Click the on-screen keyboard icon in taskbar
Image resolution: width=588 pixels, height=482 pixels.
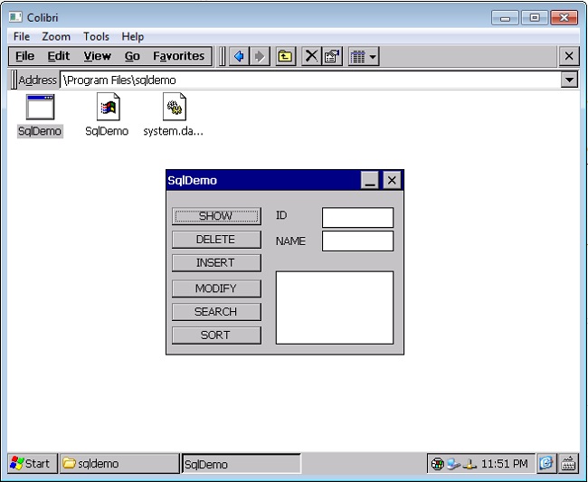568,463
